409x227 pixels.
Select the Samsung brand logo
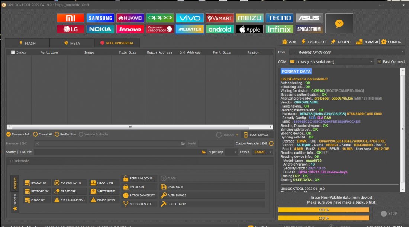click(100, 18)
